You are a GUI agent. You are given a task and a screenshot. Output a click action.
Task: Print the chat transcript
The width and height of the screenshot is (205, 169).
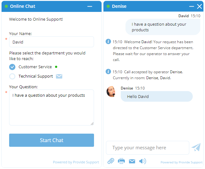121,161
